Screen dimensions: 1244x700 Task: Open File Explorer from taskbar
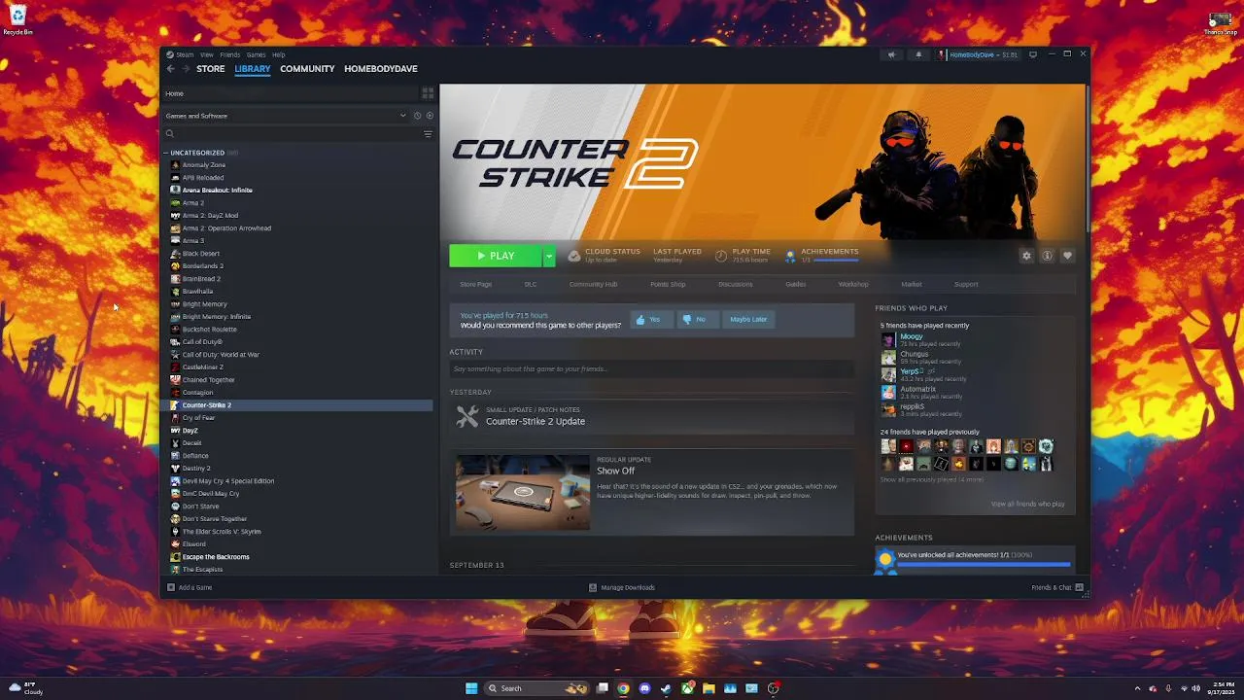click(708, 688)
